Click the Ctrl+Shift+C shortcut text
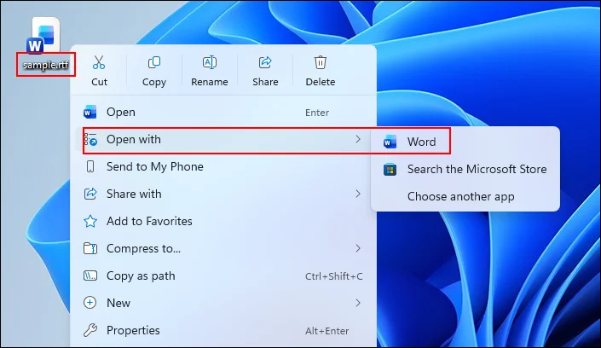 point(334,276)
